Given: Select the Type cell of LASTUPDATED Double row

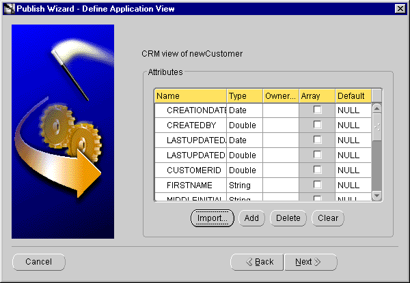Looking at the screenshot, I should [x=245, y=155].
